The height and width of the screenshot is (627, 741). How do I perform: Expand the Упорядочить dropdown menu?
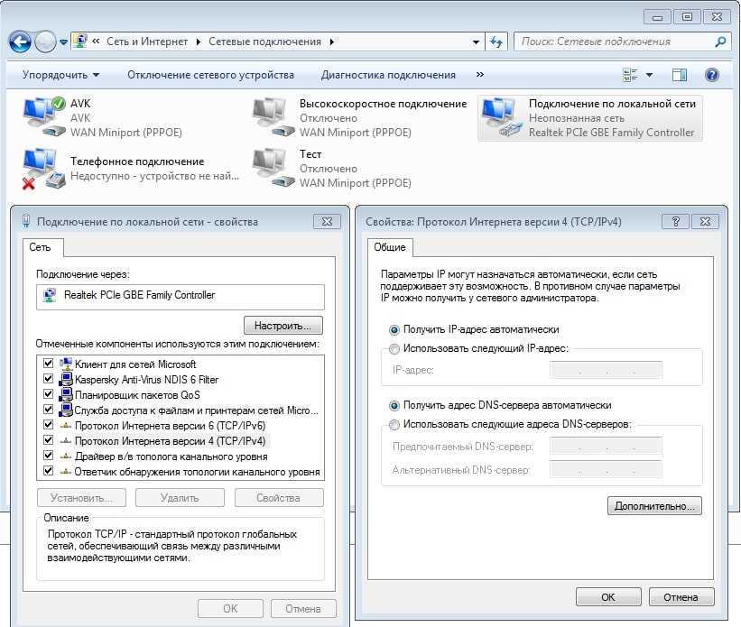click(x=60, y=75)
